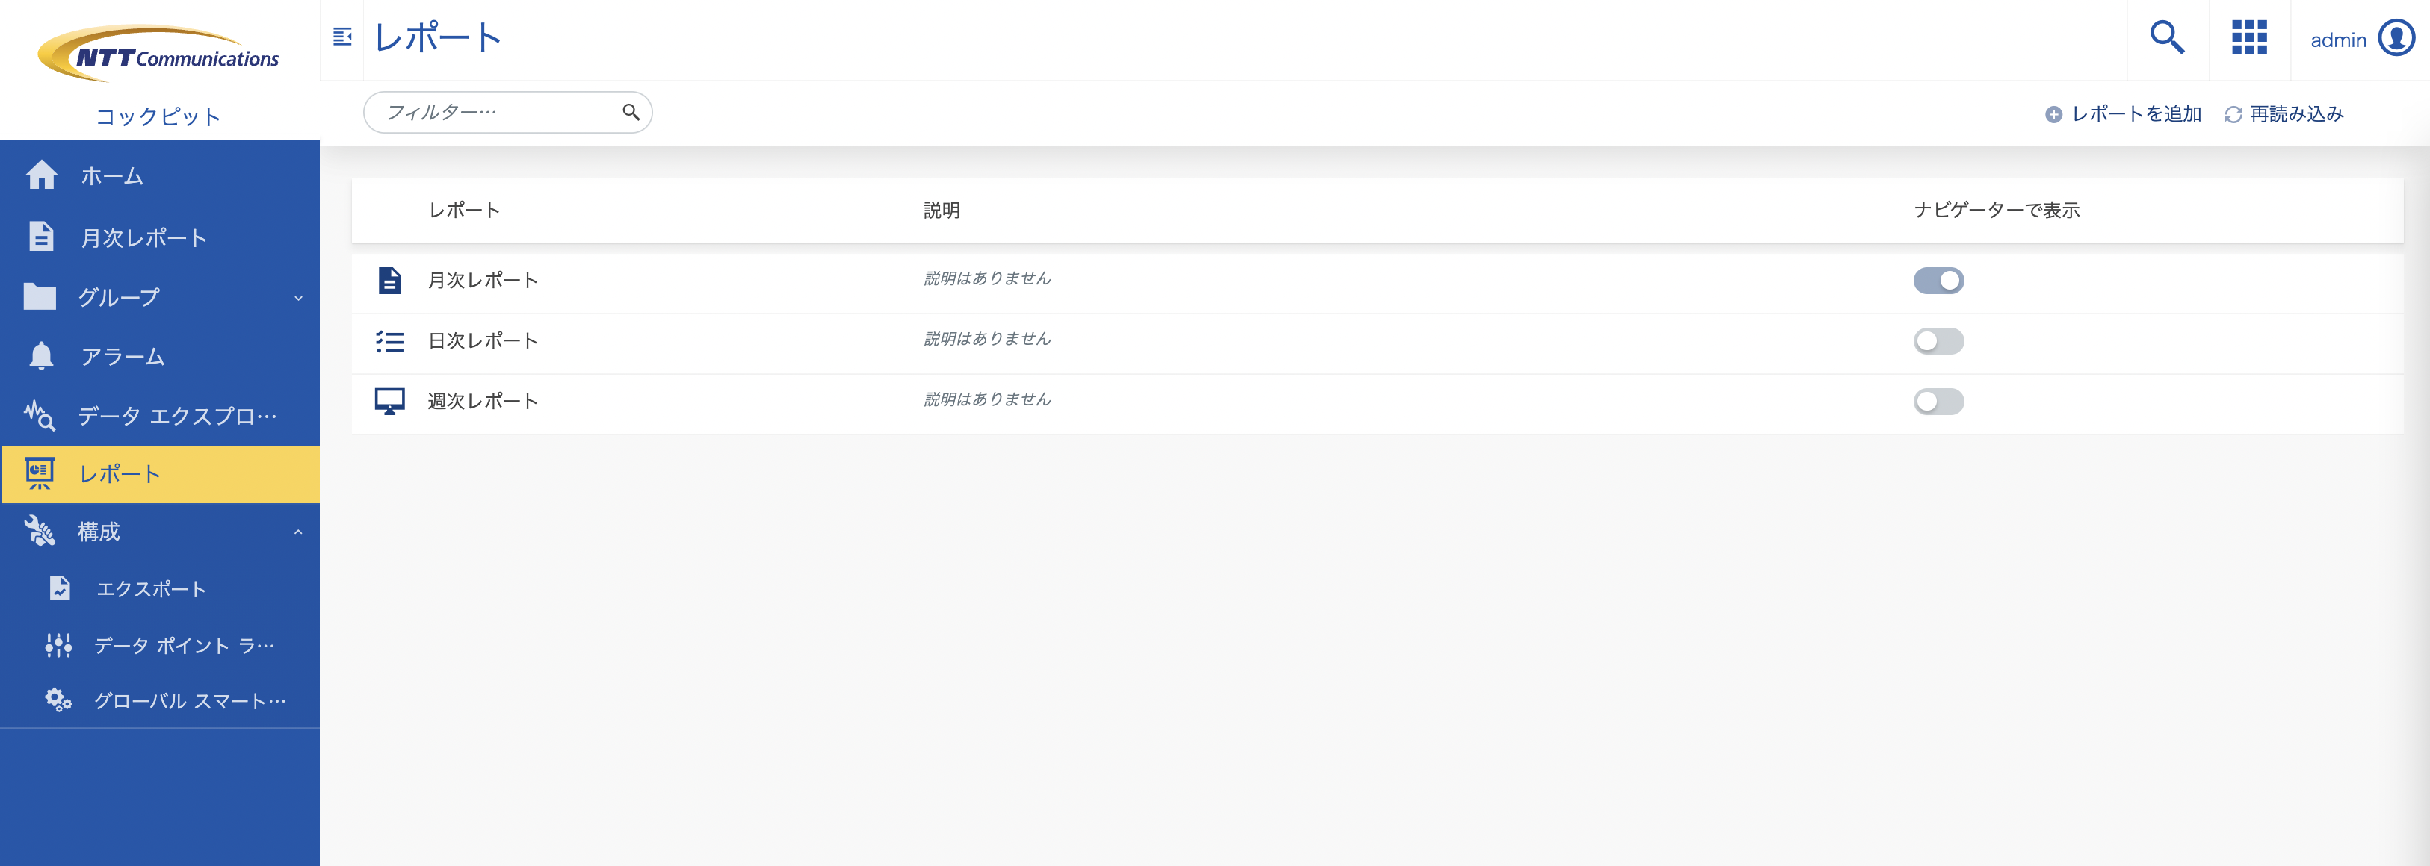
Task: Click the データ エクスプローラ chart-search icon
Action: (40, 416)
